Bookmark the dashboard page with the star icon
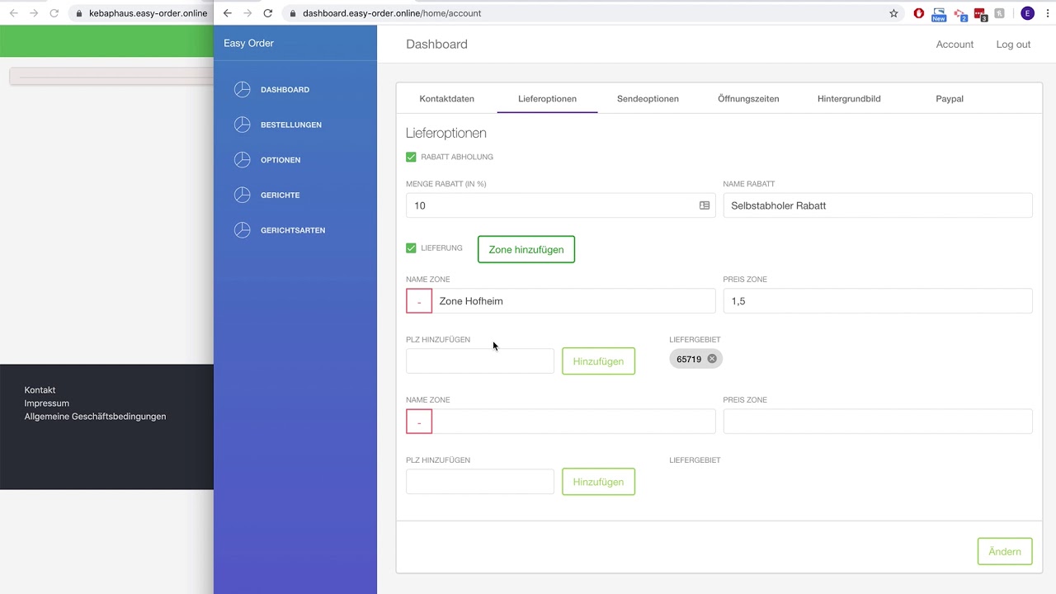Screen dimensions: 1056x594 pyautogui.click(x=893, y=13)
